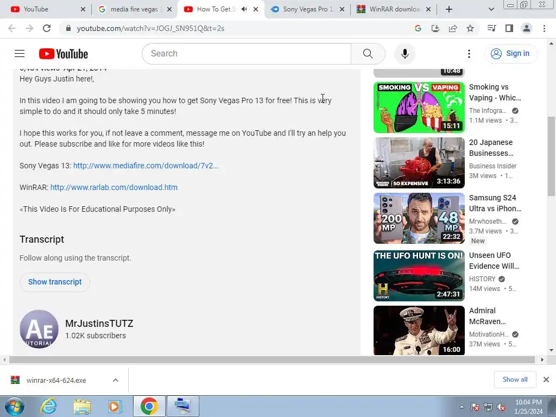Viewport: 556px width, 417px height.
Task: Click the Sign in button
Action: (510, 54)
